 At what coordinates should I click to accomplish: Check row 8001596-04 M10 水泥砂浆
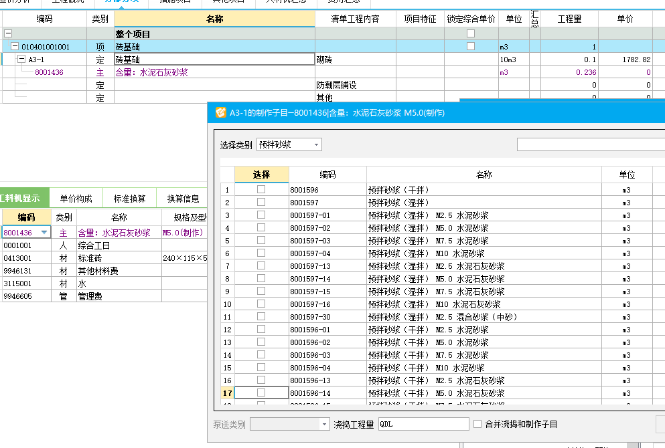pos(261,368)
